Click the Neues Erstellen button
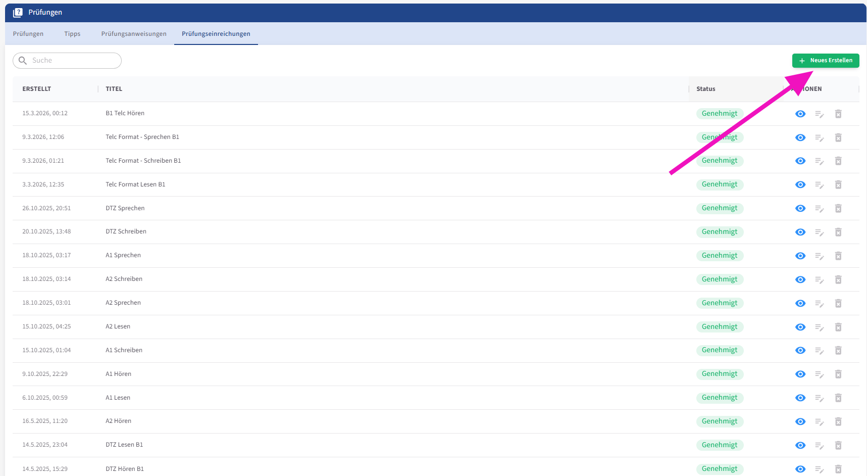The image size is (867, 476). tap(826, 61)
